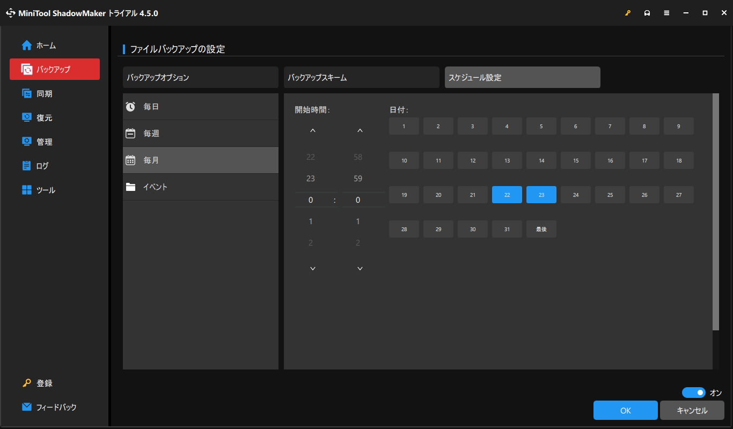The image size is (733, 429).
Task: Open the hamburger menu in title bar
Action: coord(666,13)
